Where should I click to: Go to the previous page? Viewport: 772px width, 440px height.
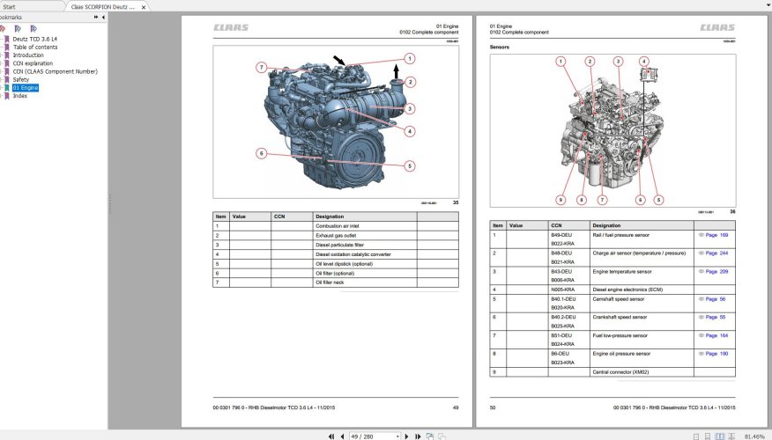(342, 436)
